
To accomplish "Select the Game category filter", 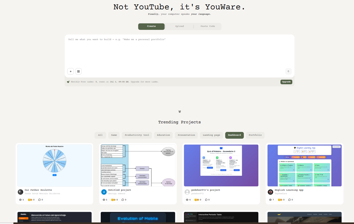I will point(114,135).
